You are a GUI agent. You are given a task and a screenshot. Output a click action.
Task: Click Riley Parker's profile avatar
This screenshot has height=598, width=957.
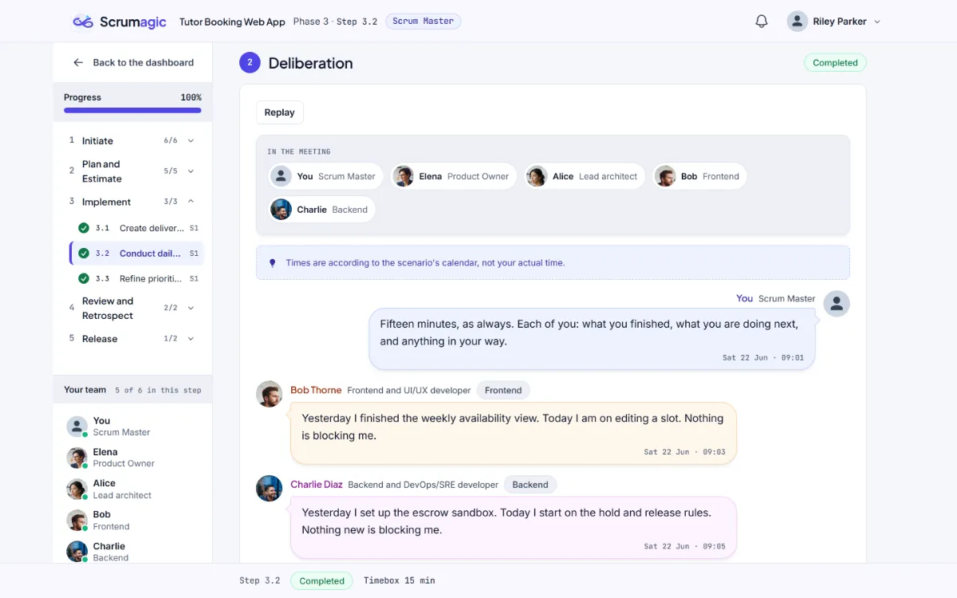pyautogui.click(x=797, y=22)
